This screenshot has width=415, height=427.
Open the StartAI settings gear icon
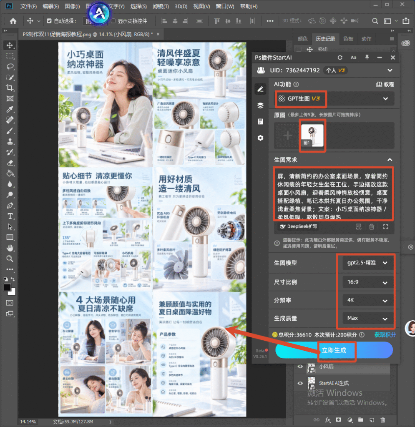[260, 138]
